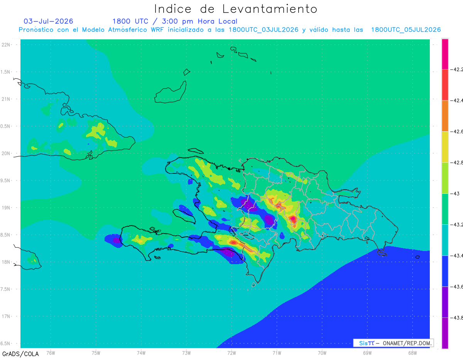This screenshot has height=358, width=463.
Task: Select the -43.4 legend value
Action: [457, 256]
